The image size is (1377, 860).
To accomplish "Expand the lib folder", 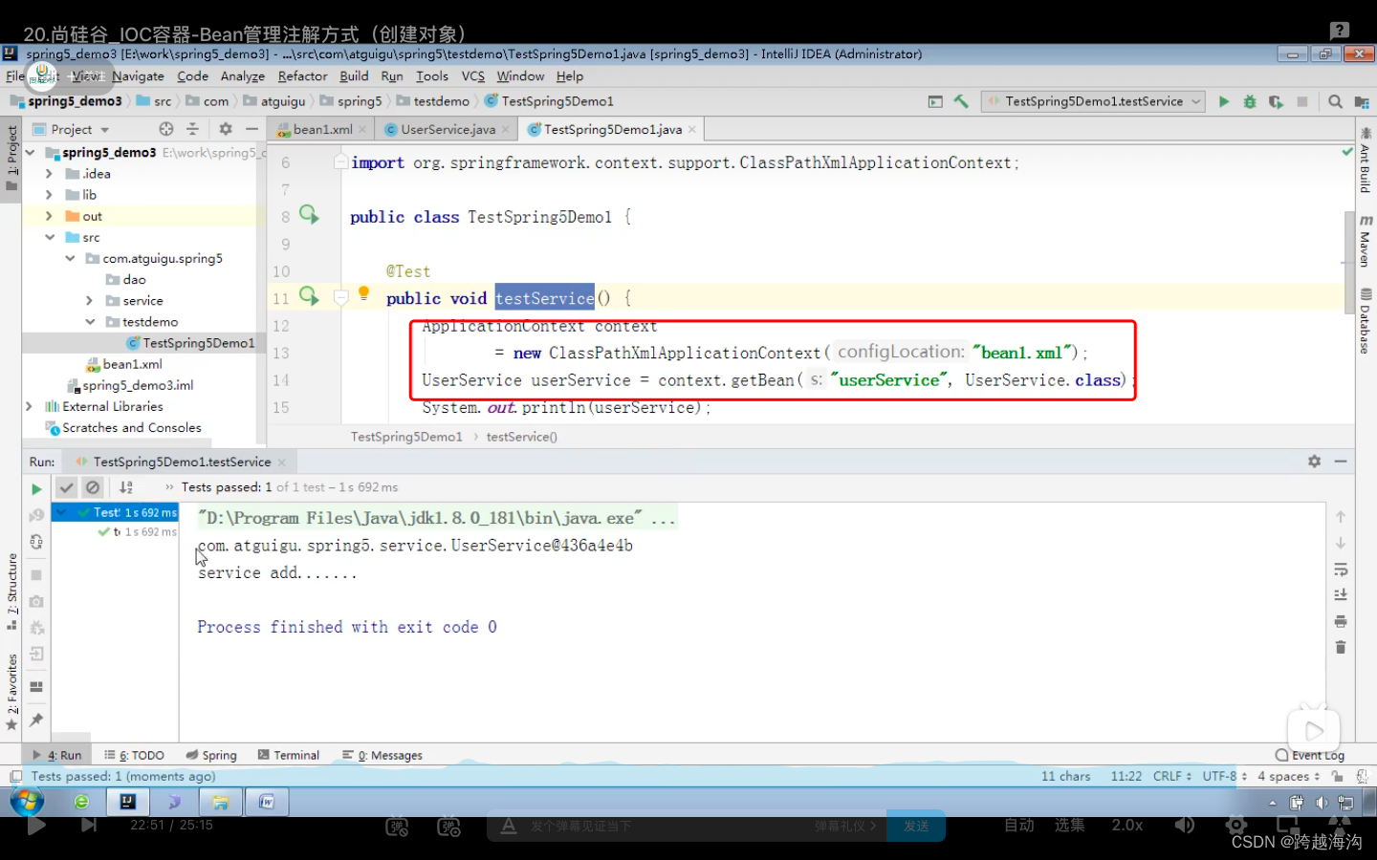I will point(49,195).
